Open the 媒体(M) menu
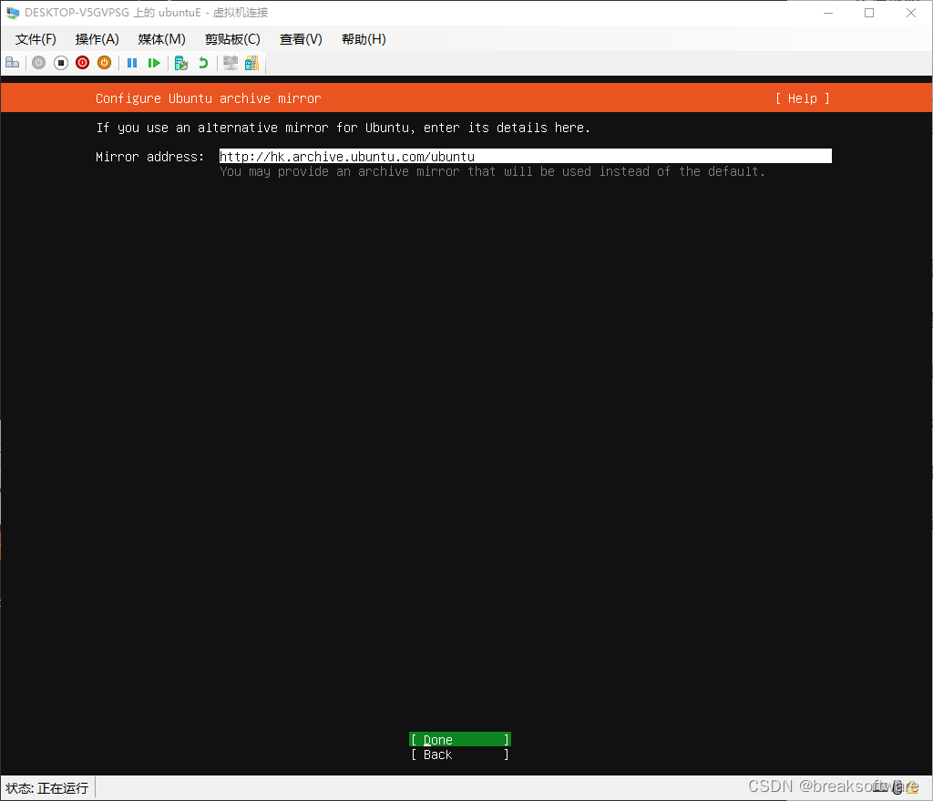 (162, 39)
